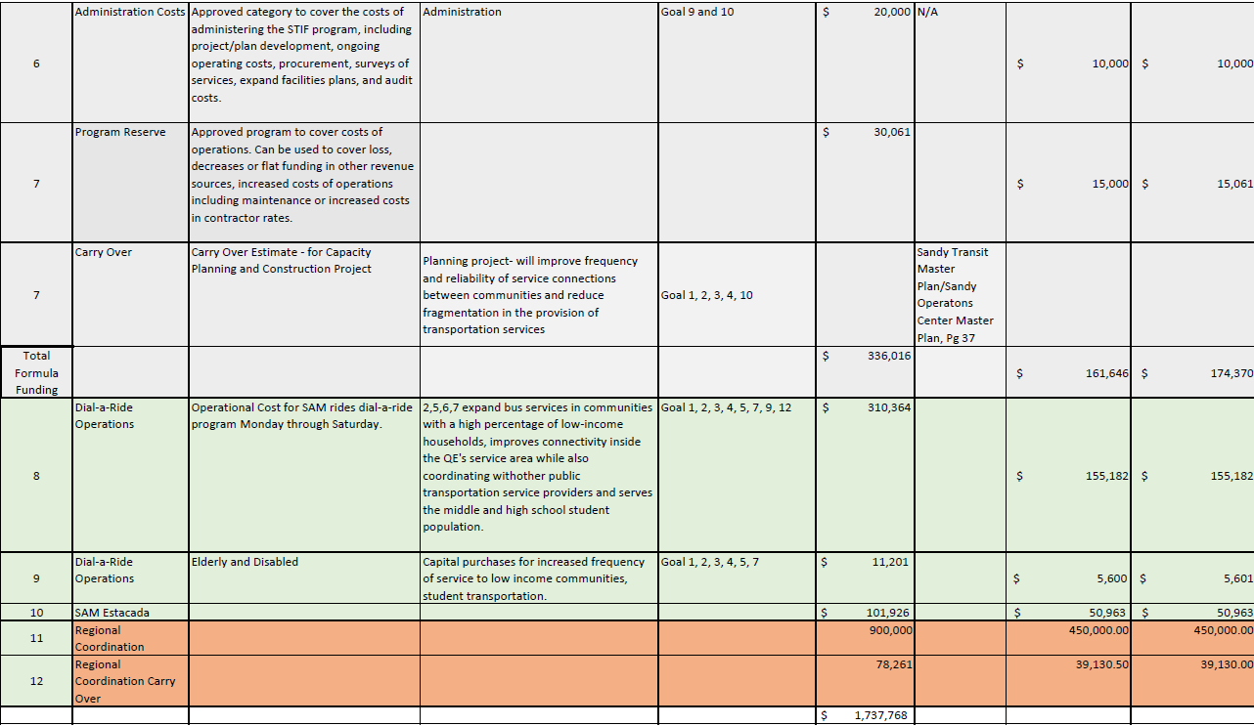Click the row number 12 cell
1254x726 pixels.
click(x=36, y=681)
